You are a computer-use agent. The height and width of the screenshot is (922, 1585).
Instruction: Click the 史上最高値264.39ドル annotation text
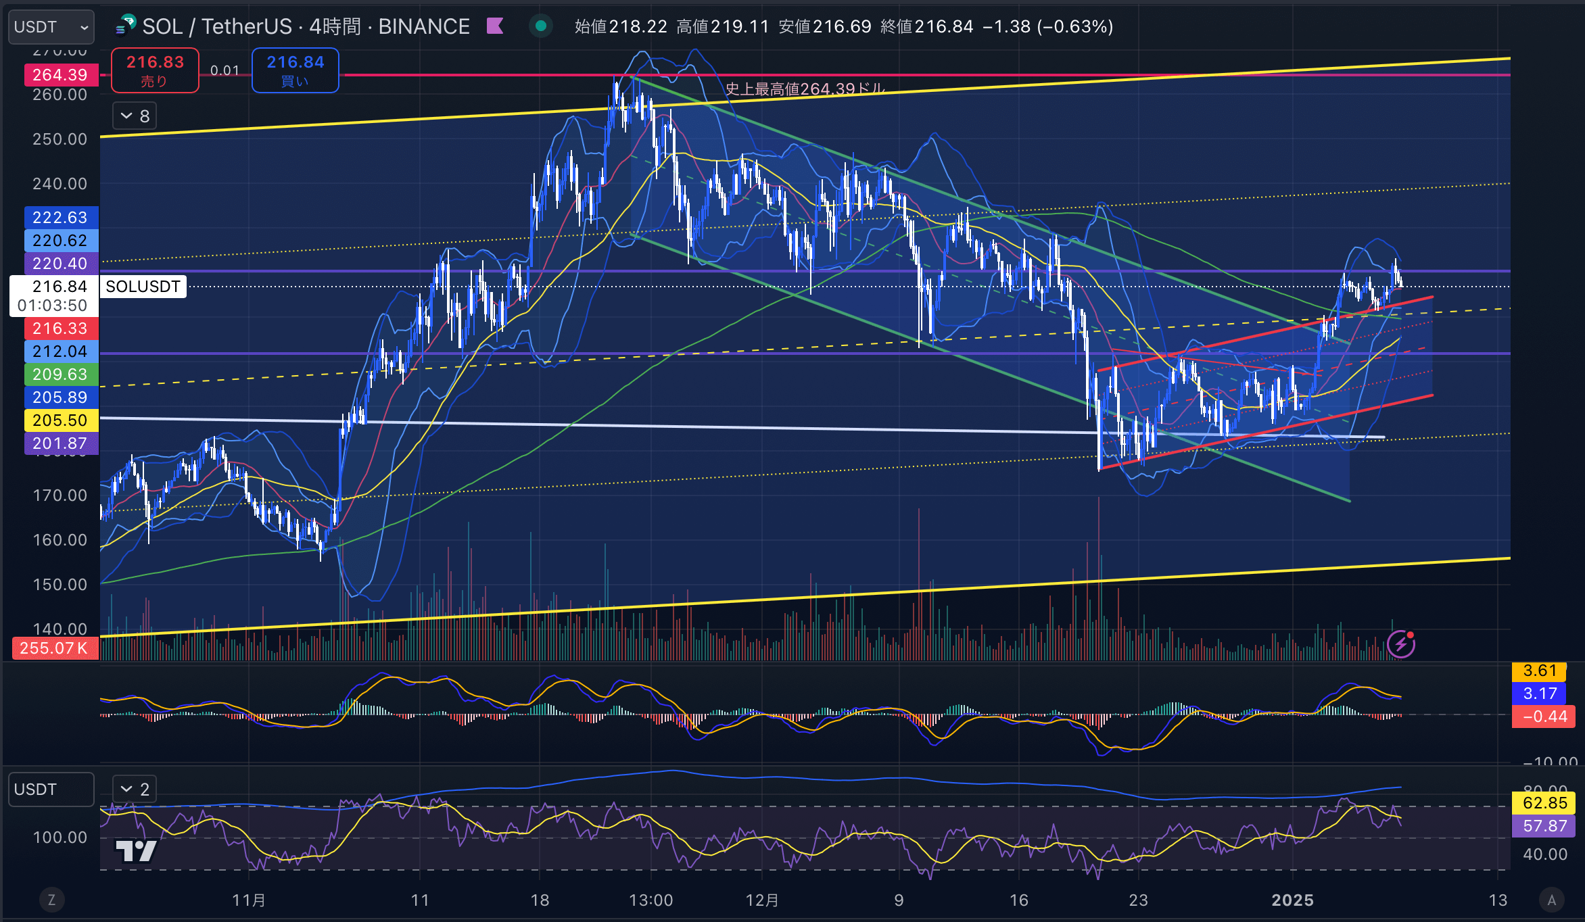coord(805,89)
